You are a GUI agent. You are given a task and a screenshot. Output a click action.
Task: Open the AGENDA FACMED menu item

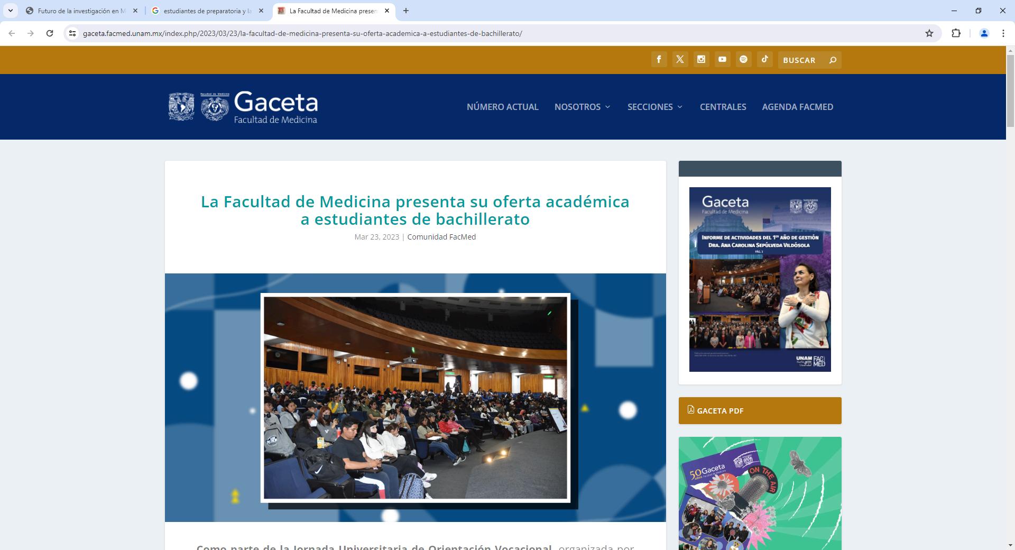coord(798,107)
